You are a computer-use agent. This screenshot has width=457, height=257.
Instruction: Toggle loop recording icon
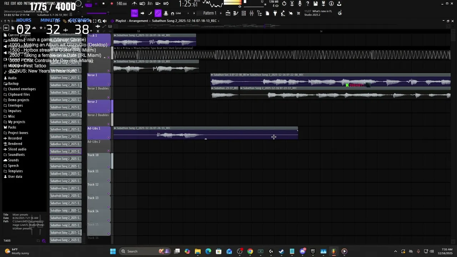click(166, 4)
